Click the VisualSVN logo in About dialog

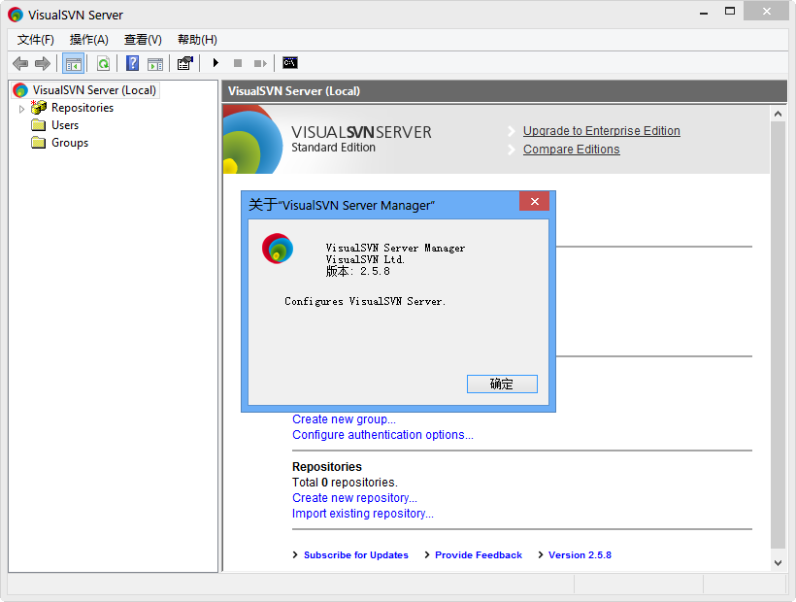[278, 249]
